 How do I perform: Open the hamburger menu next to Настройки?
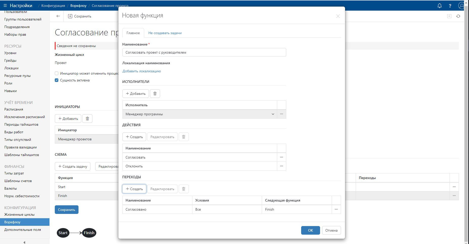click(5, 5)
